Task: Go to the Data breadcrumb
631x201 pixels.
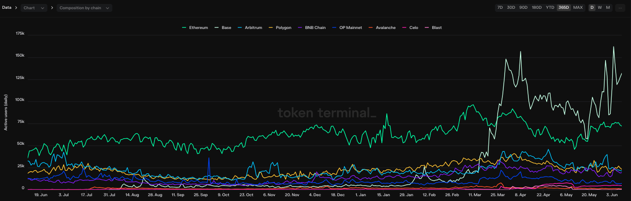Action: [7, 7]
